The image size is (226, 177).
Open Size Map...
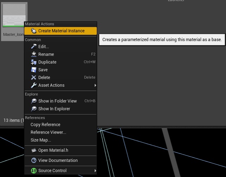pyautogui.click(x=61, y=140)
